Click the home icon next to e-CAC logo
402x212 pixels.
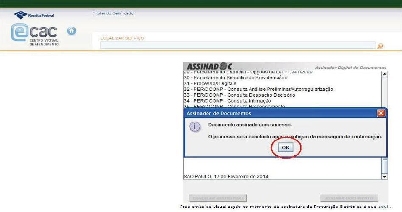[x=72, y=31]
